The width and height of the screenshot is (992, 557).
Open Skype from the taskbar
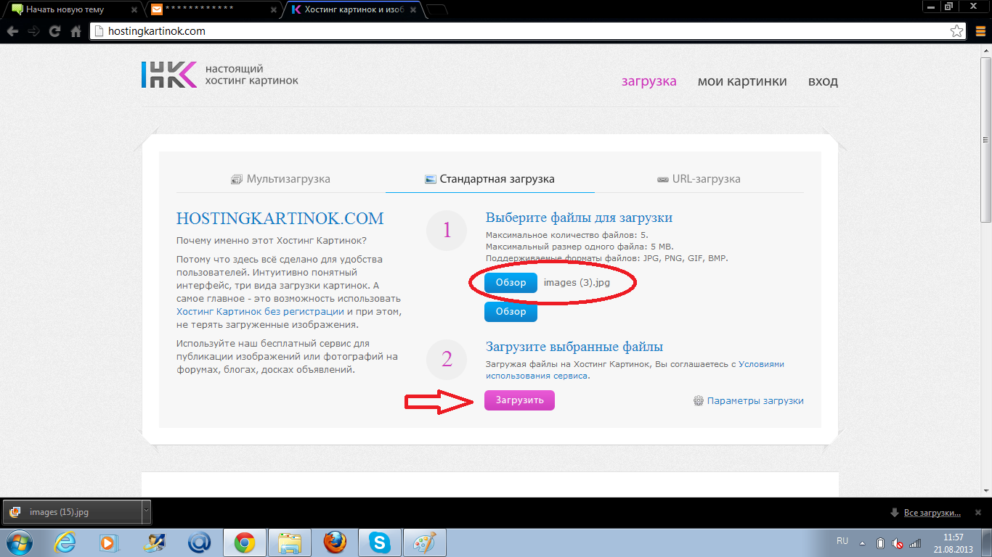coord(380,542)
